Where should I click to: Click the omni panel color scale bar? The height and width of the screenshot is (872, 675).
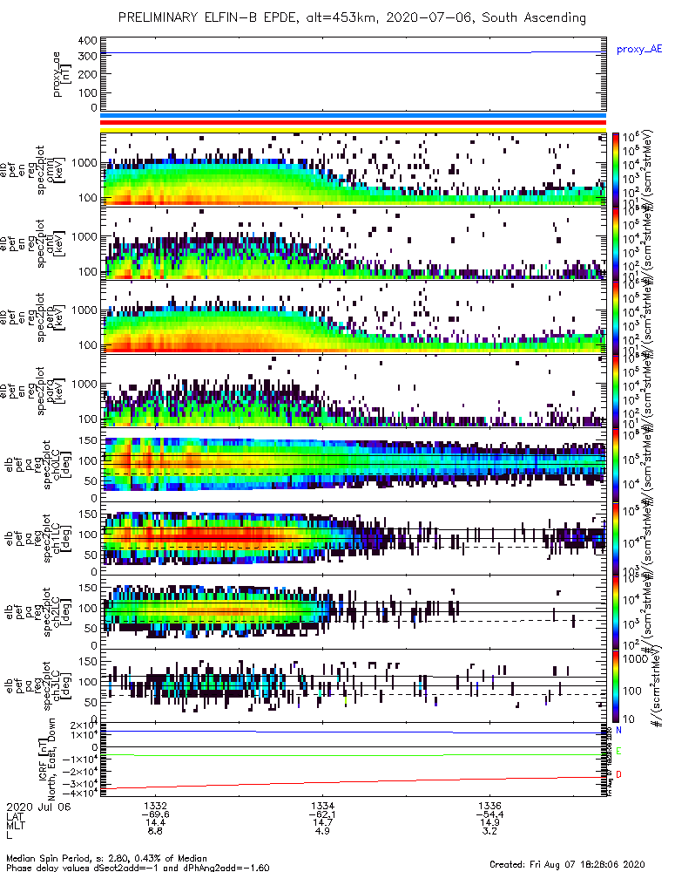pos(616,170)
